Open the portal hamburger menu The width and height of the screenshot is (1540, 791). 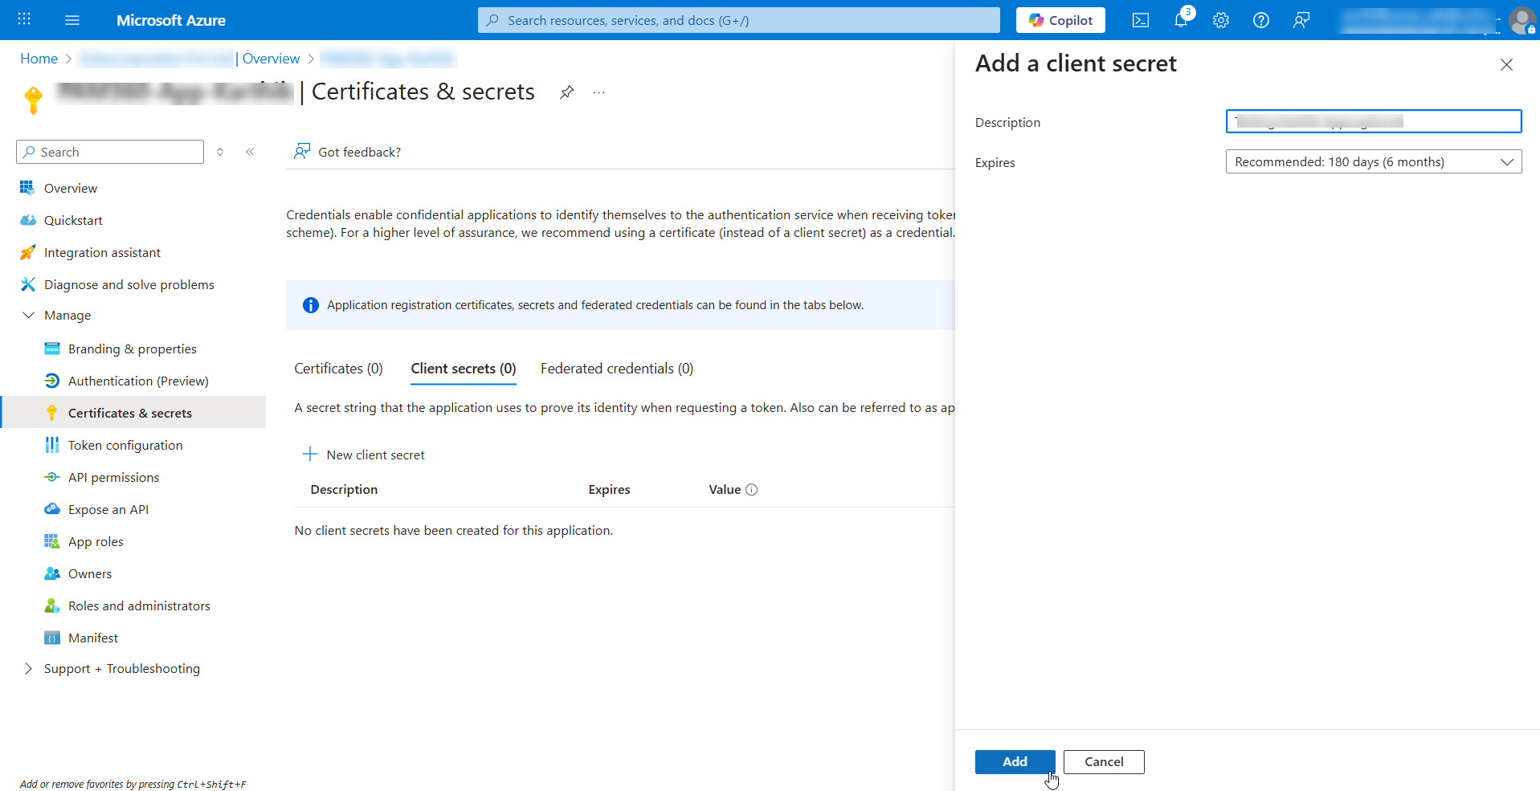click(x=72, y=20)
